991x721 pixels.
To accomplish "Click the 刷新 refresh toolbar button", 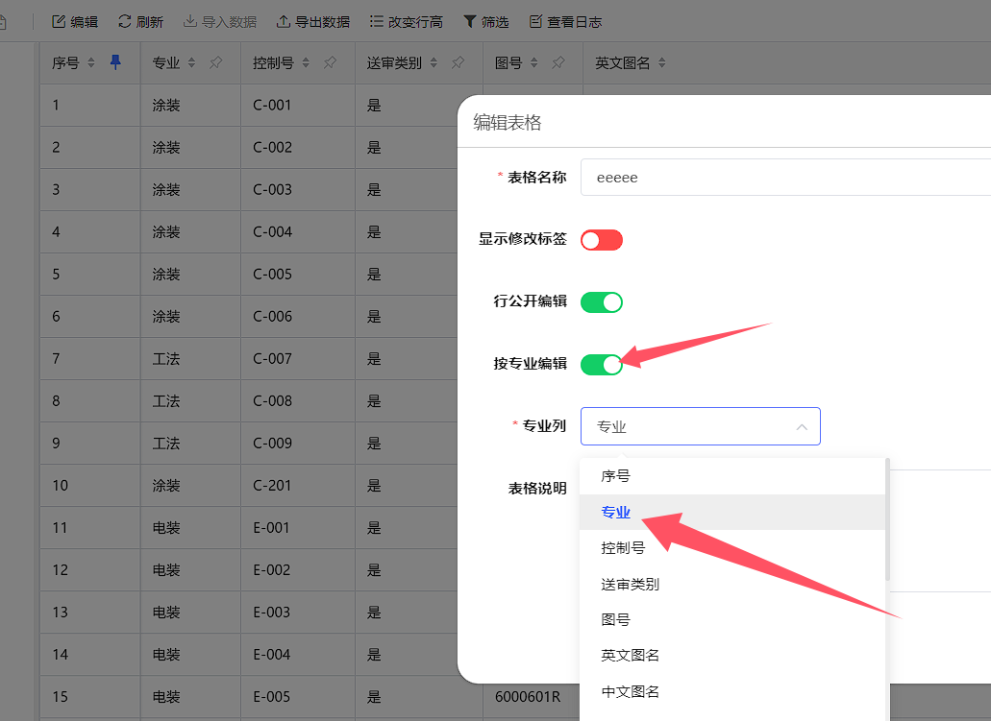I will coord(140,22).
